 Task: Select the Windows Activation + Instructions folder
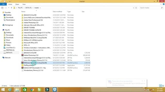coord(37,48)
